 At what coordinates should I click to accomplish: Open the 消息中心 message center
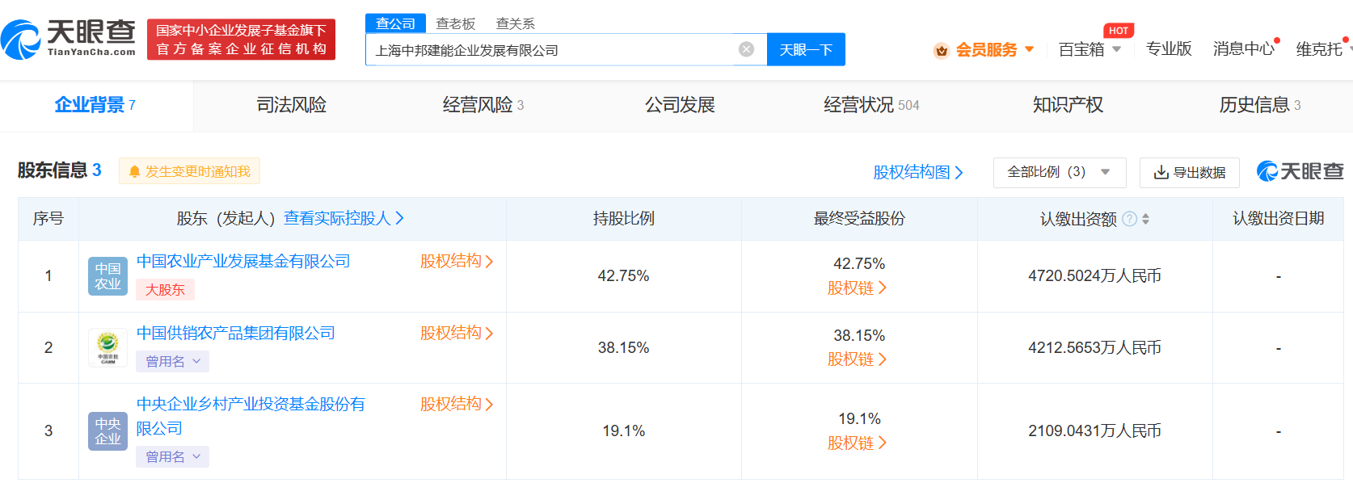pyautogui.click(x=1244, y=49)
